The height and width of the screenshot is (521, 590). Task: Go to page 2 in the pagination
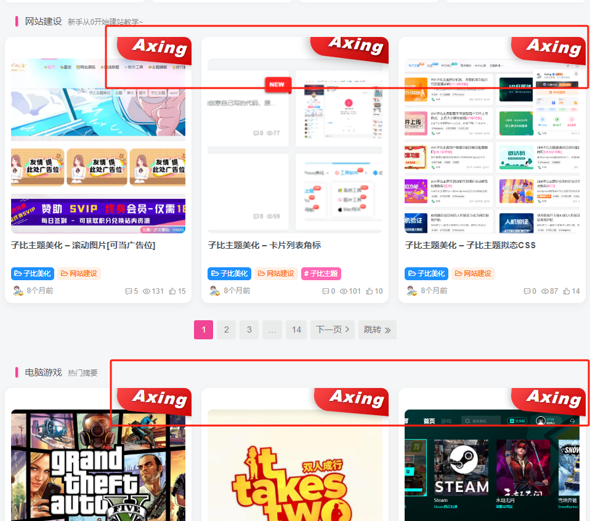pyautogui.click(x=227, y=329)
